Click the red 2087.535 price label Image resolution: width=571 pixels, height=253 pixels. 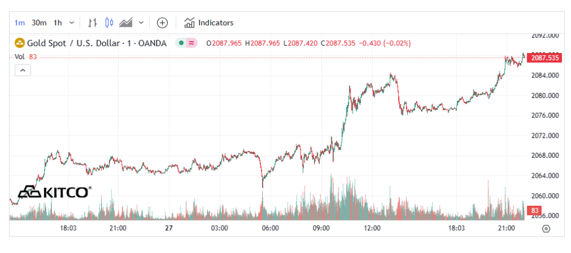pos(545,58)
